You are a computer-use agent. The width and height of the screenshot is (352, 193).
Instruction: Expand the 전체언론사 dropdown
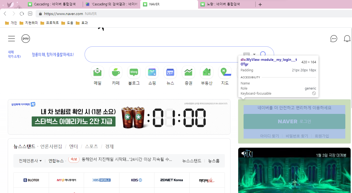(x=30, y=161)
